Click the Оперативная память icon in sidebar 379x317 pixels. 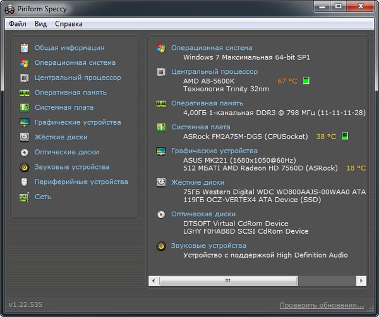[x=24, y=93]
